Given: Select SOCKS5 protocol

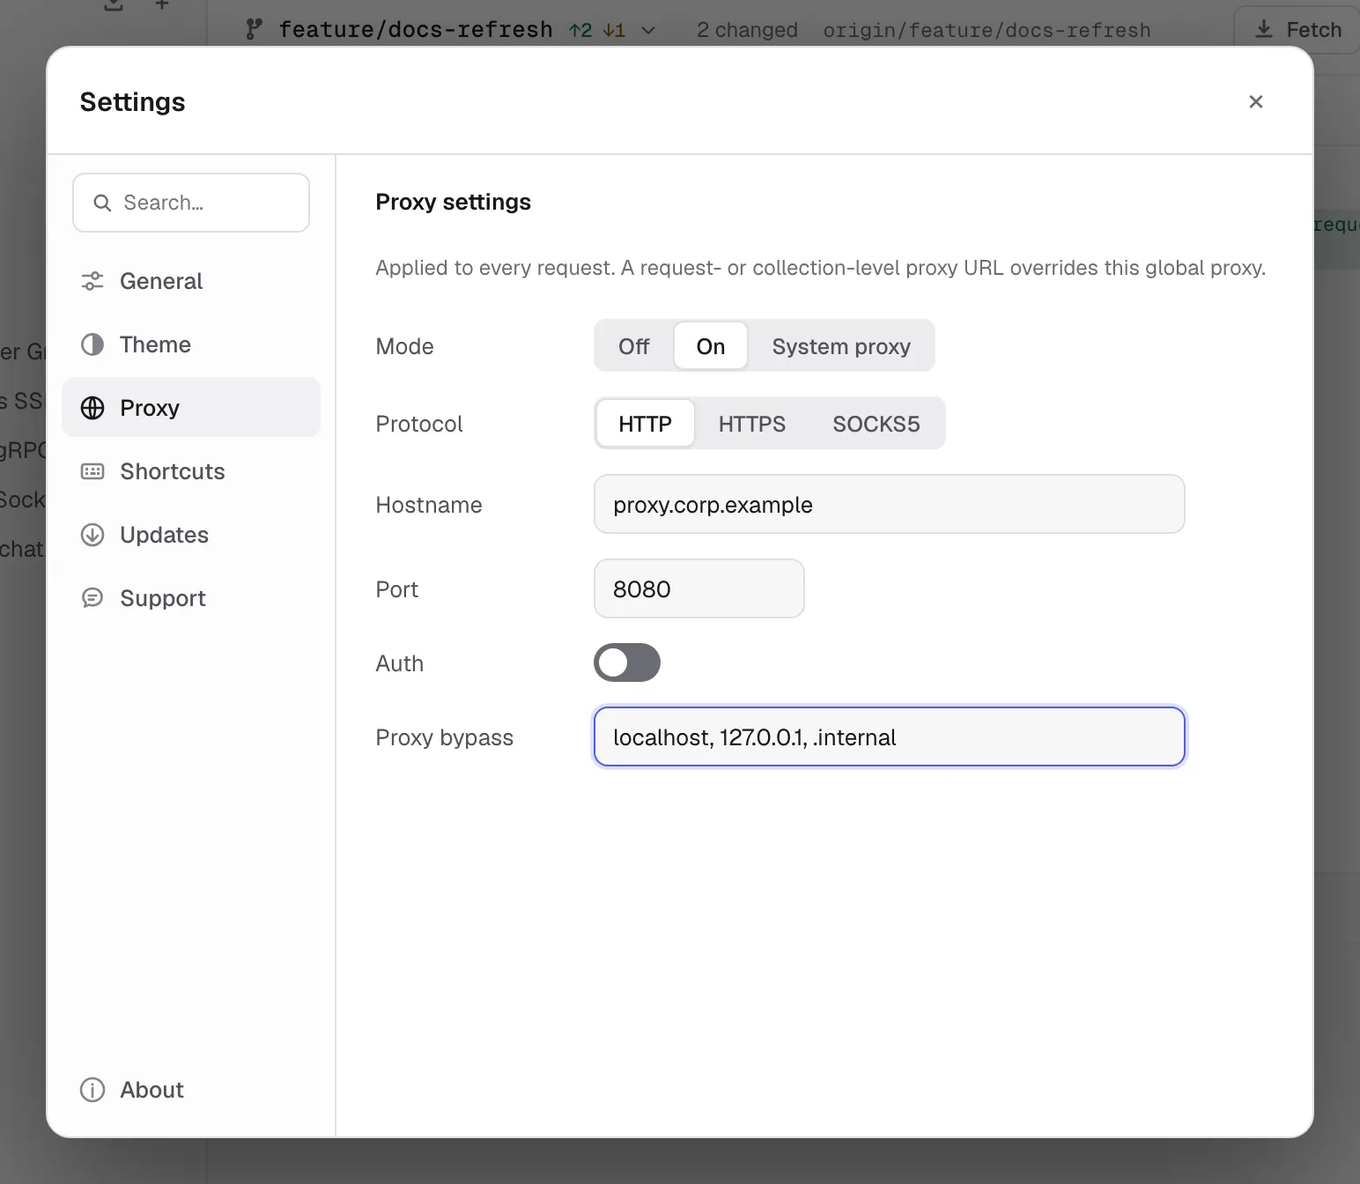Looking at the screenshot, I should (876, 424).
